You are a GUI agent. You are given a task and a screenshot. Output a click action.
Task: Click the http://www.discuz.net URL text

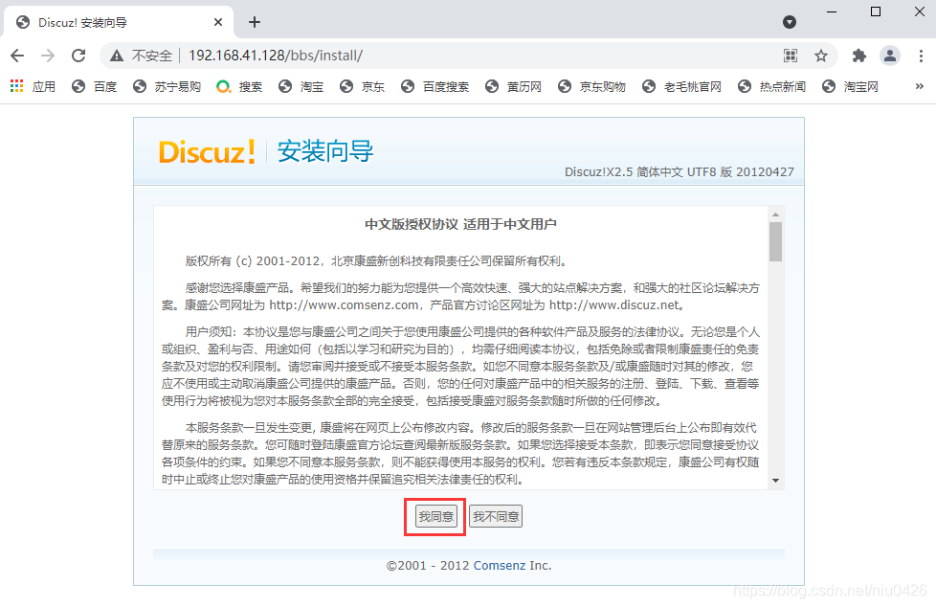click(614, 305)
